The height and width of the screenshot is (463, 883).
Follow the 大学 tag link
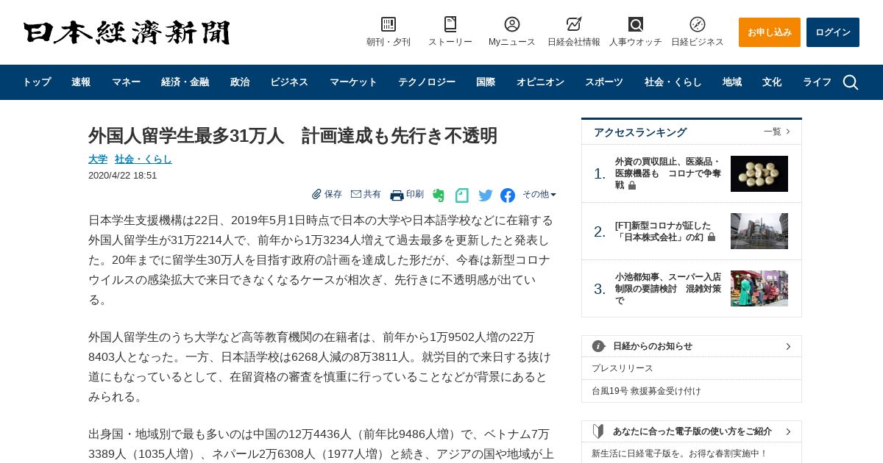pyautogui.click(x=98, y=159)
